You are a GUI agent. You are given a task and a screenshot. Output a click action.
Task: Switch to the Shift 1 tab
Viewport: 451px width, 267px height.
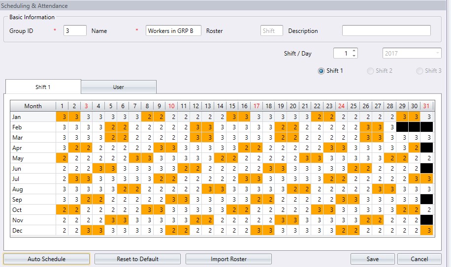click(43, 87)
